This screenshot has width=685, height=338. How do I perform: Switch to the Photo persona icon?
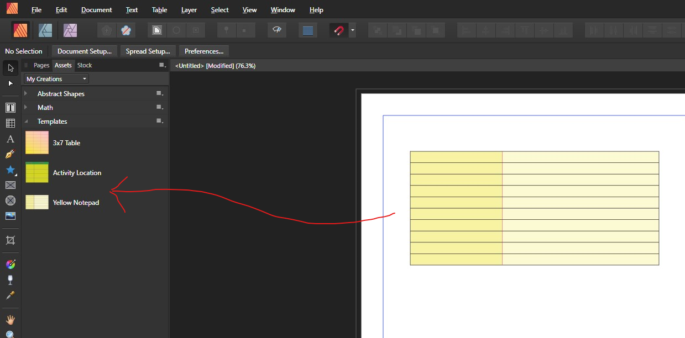70,30
